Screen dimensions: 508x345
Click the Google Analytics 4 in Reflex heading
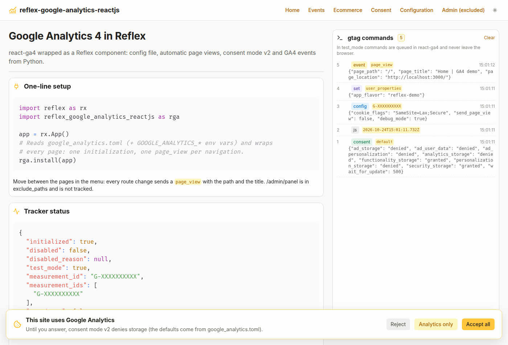click(x=77, y=36)
